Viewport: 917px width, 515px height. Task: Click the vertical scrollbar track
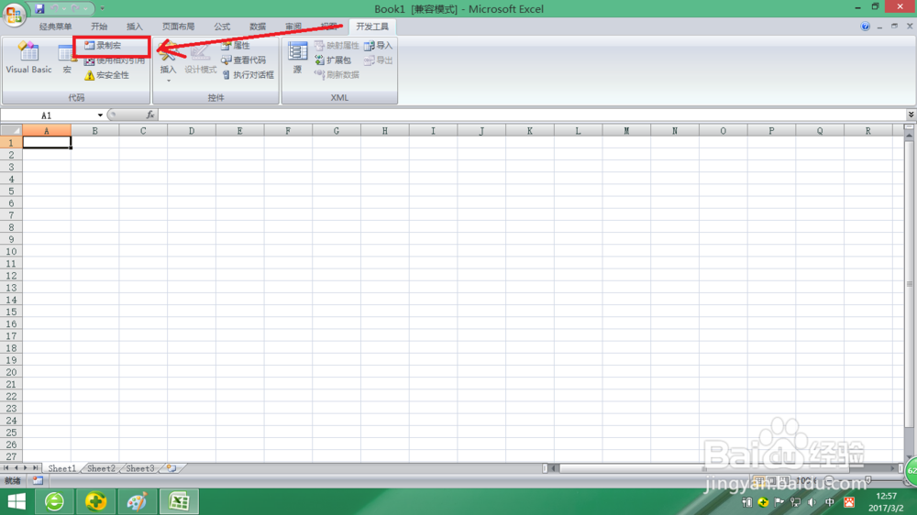click(x=909, y=295)
